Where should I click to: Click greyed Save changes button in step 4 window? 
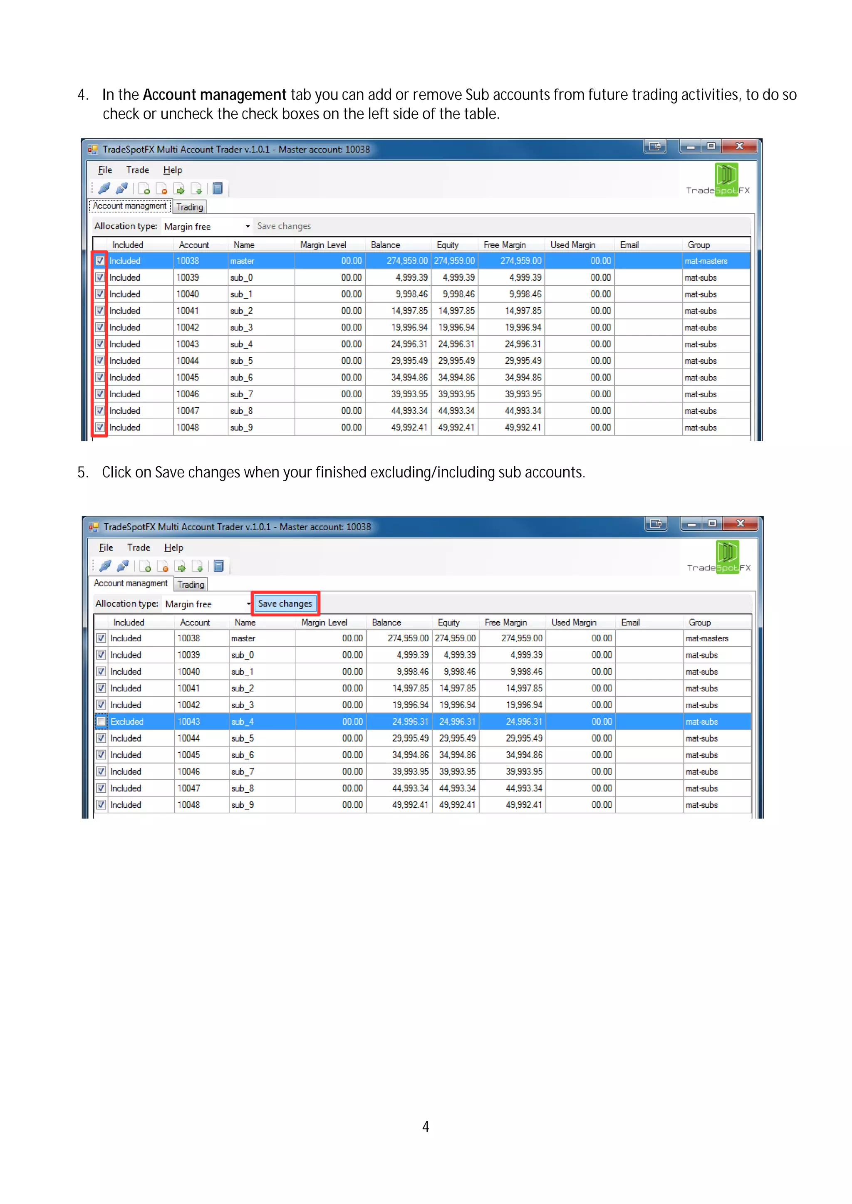coord(284,226)
